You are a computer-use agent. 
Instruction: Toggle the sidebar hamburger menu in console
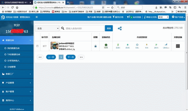click(37, 17)
